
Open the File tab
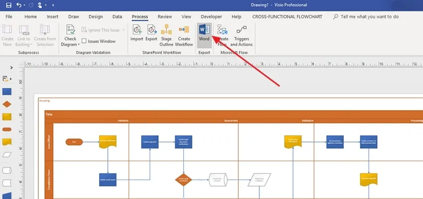(x=9, y=17)
